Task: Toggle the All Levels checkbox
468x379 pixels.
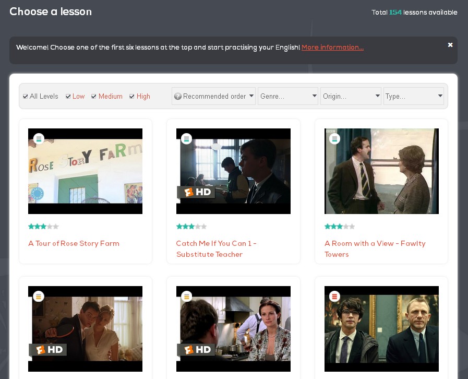Action: pyautogui.click(x=26, y=97)
